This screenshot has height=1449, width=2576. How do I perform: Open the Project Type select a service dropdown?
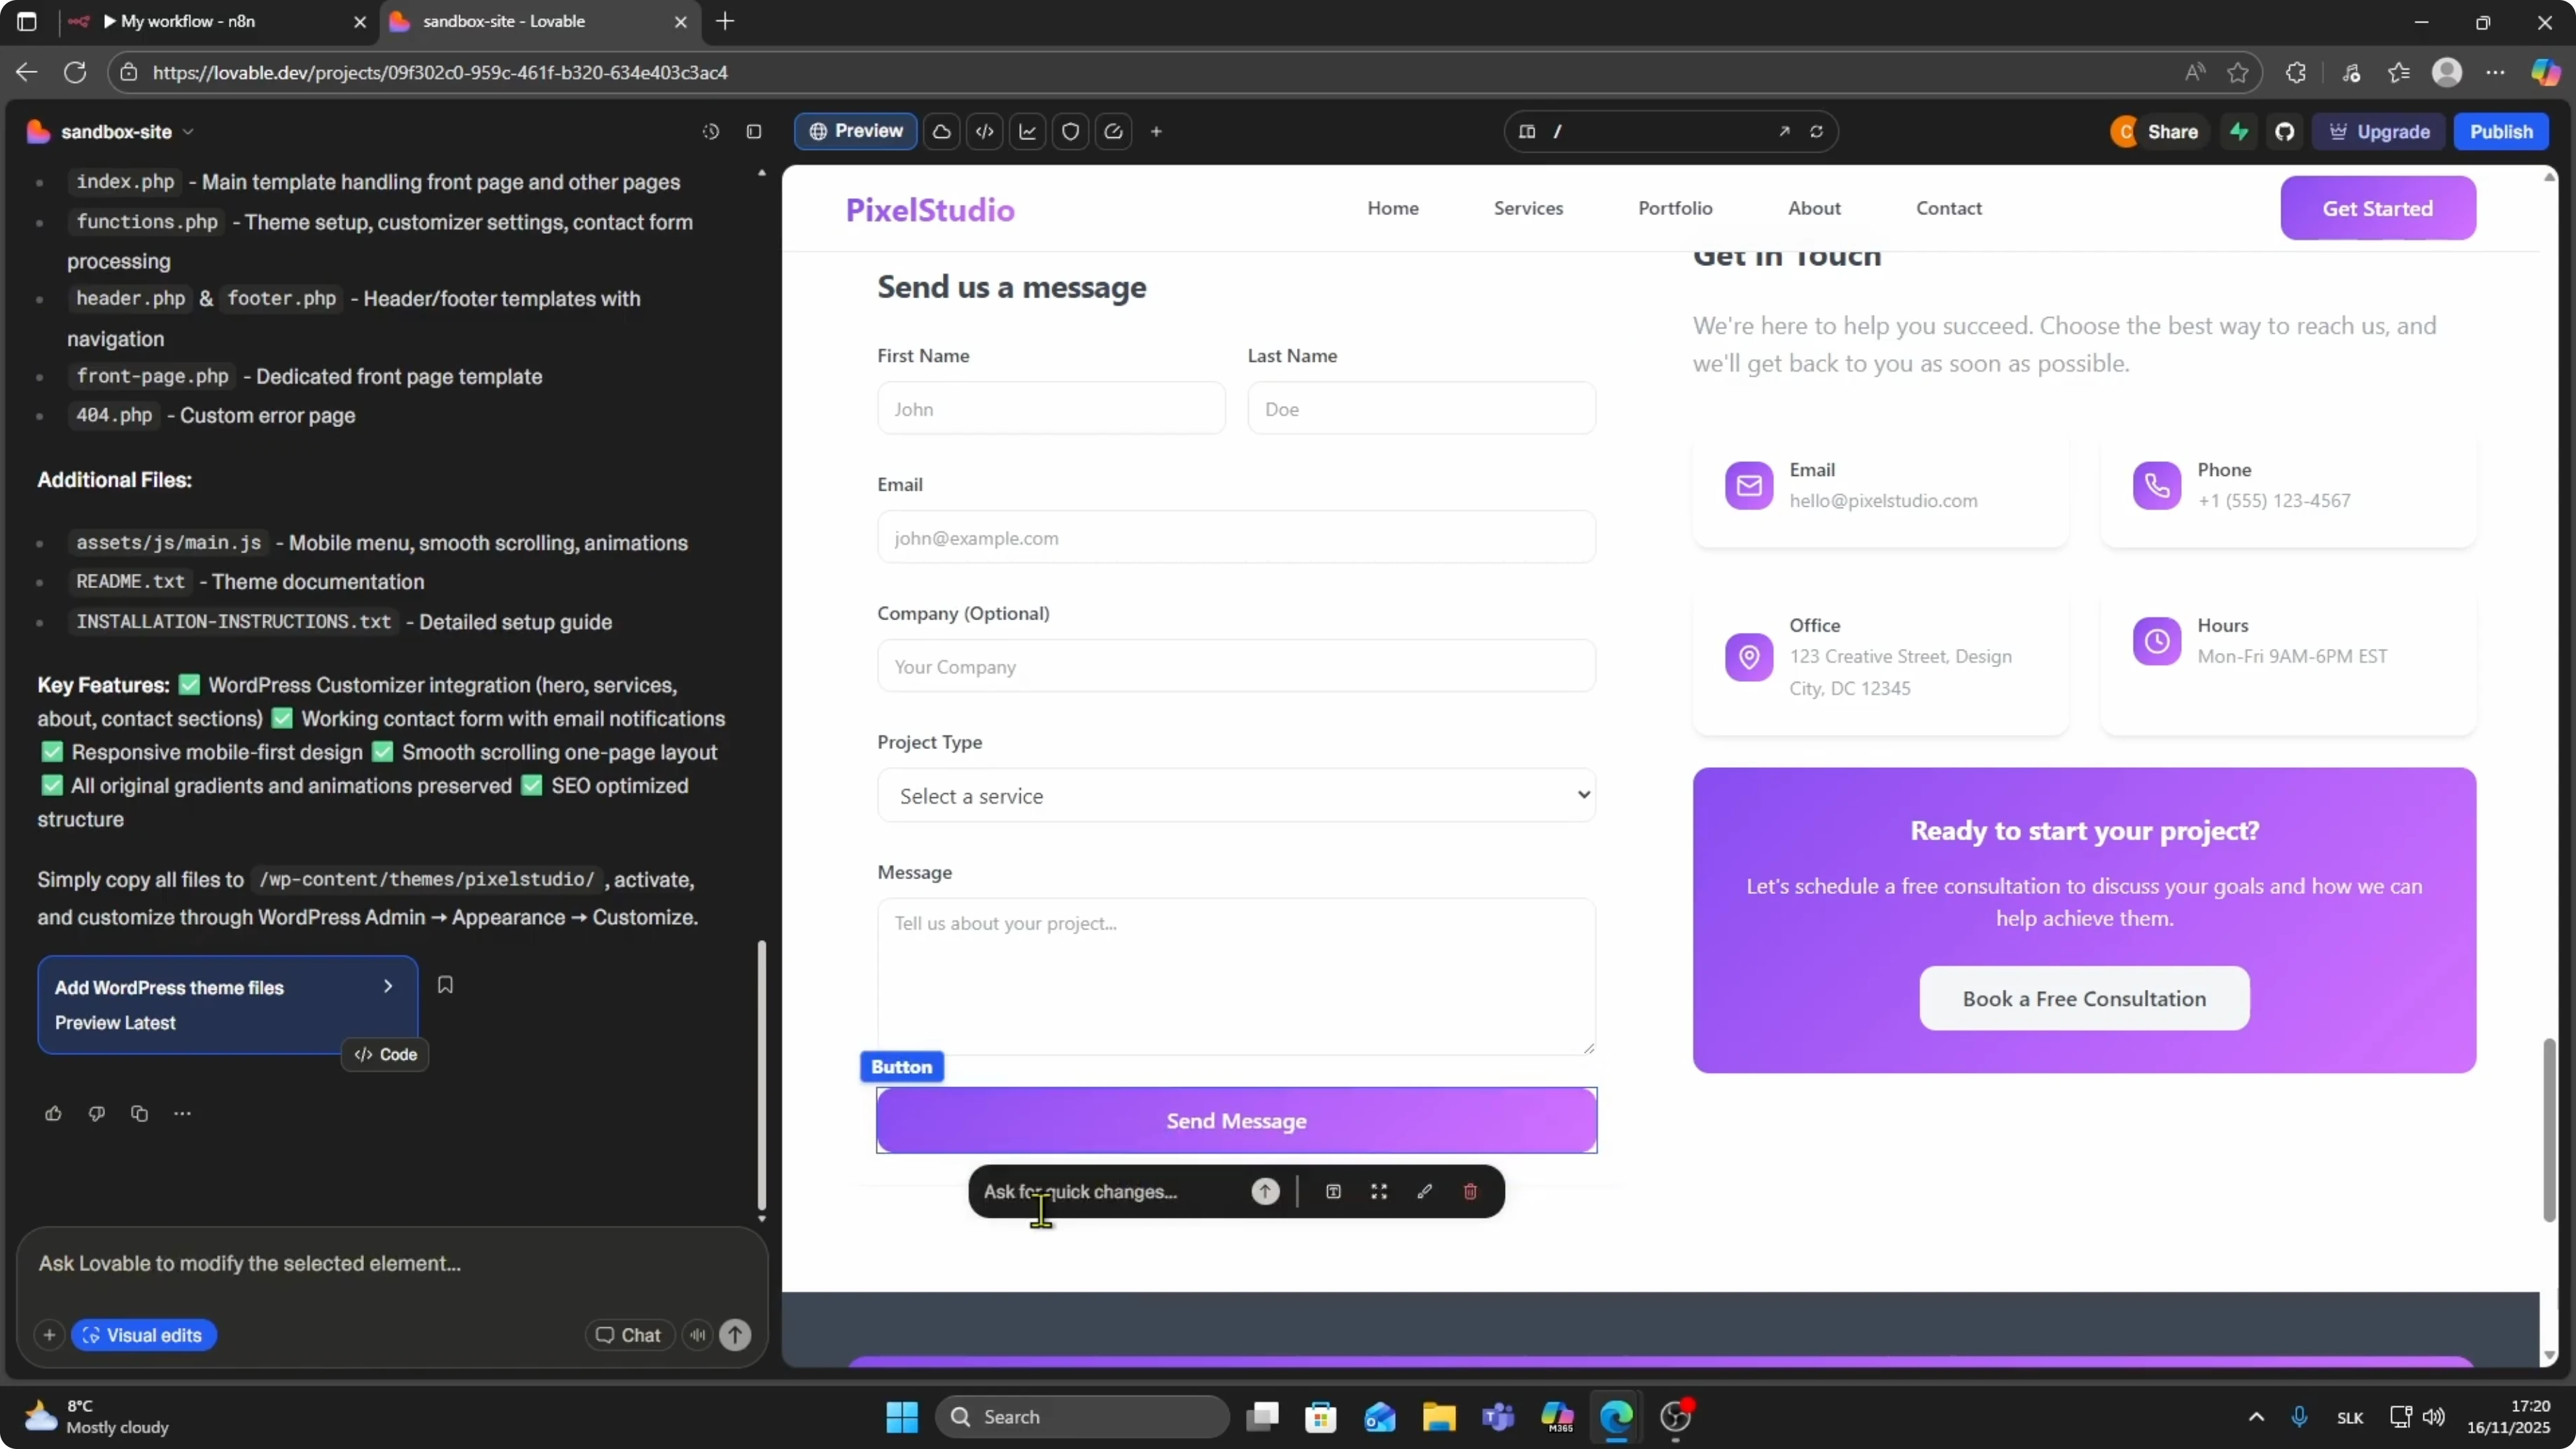click(1236, 796)
